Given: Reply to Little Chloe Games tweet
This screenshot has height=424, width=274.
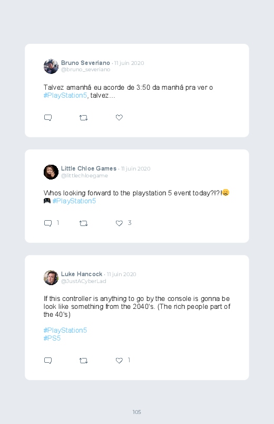Looking at the screenshot, I should coord(48,223).
